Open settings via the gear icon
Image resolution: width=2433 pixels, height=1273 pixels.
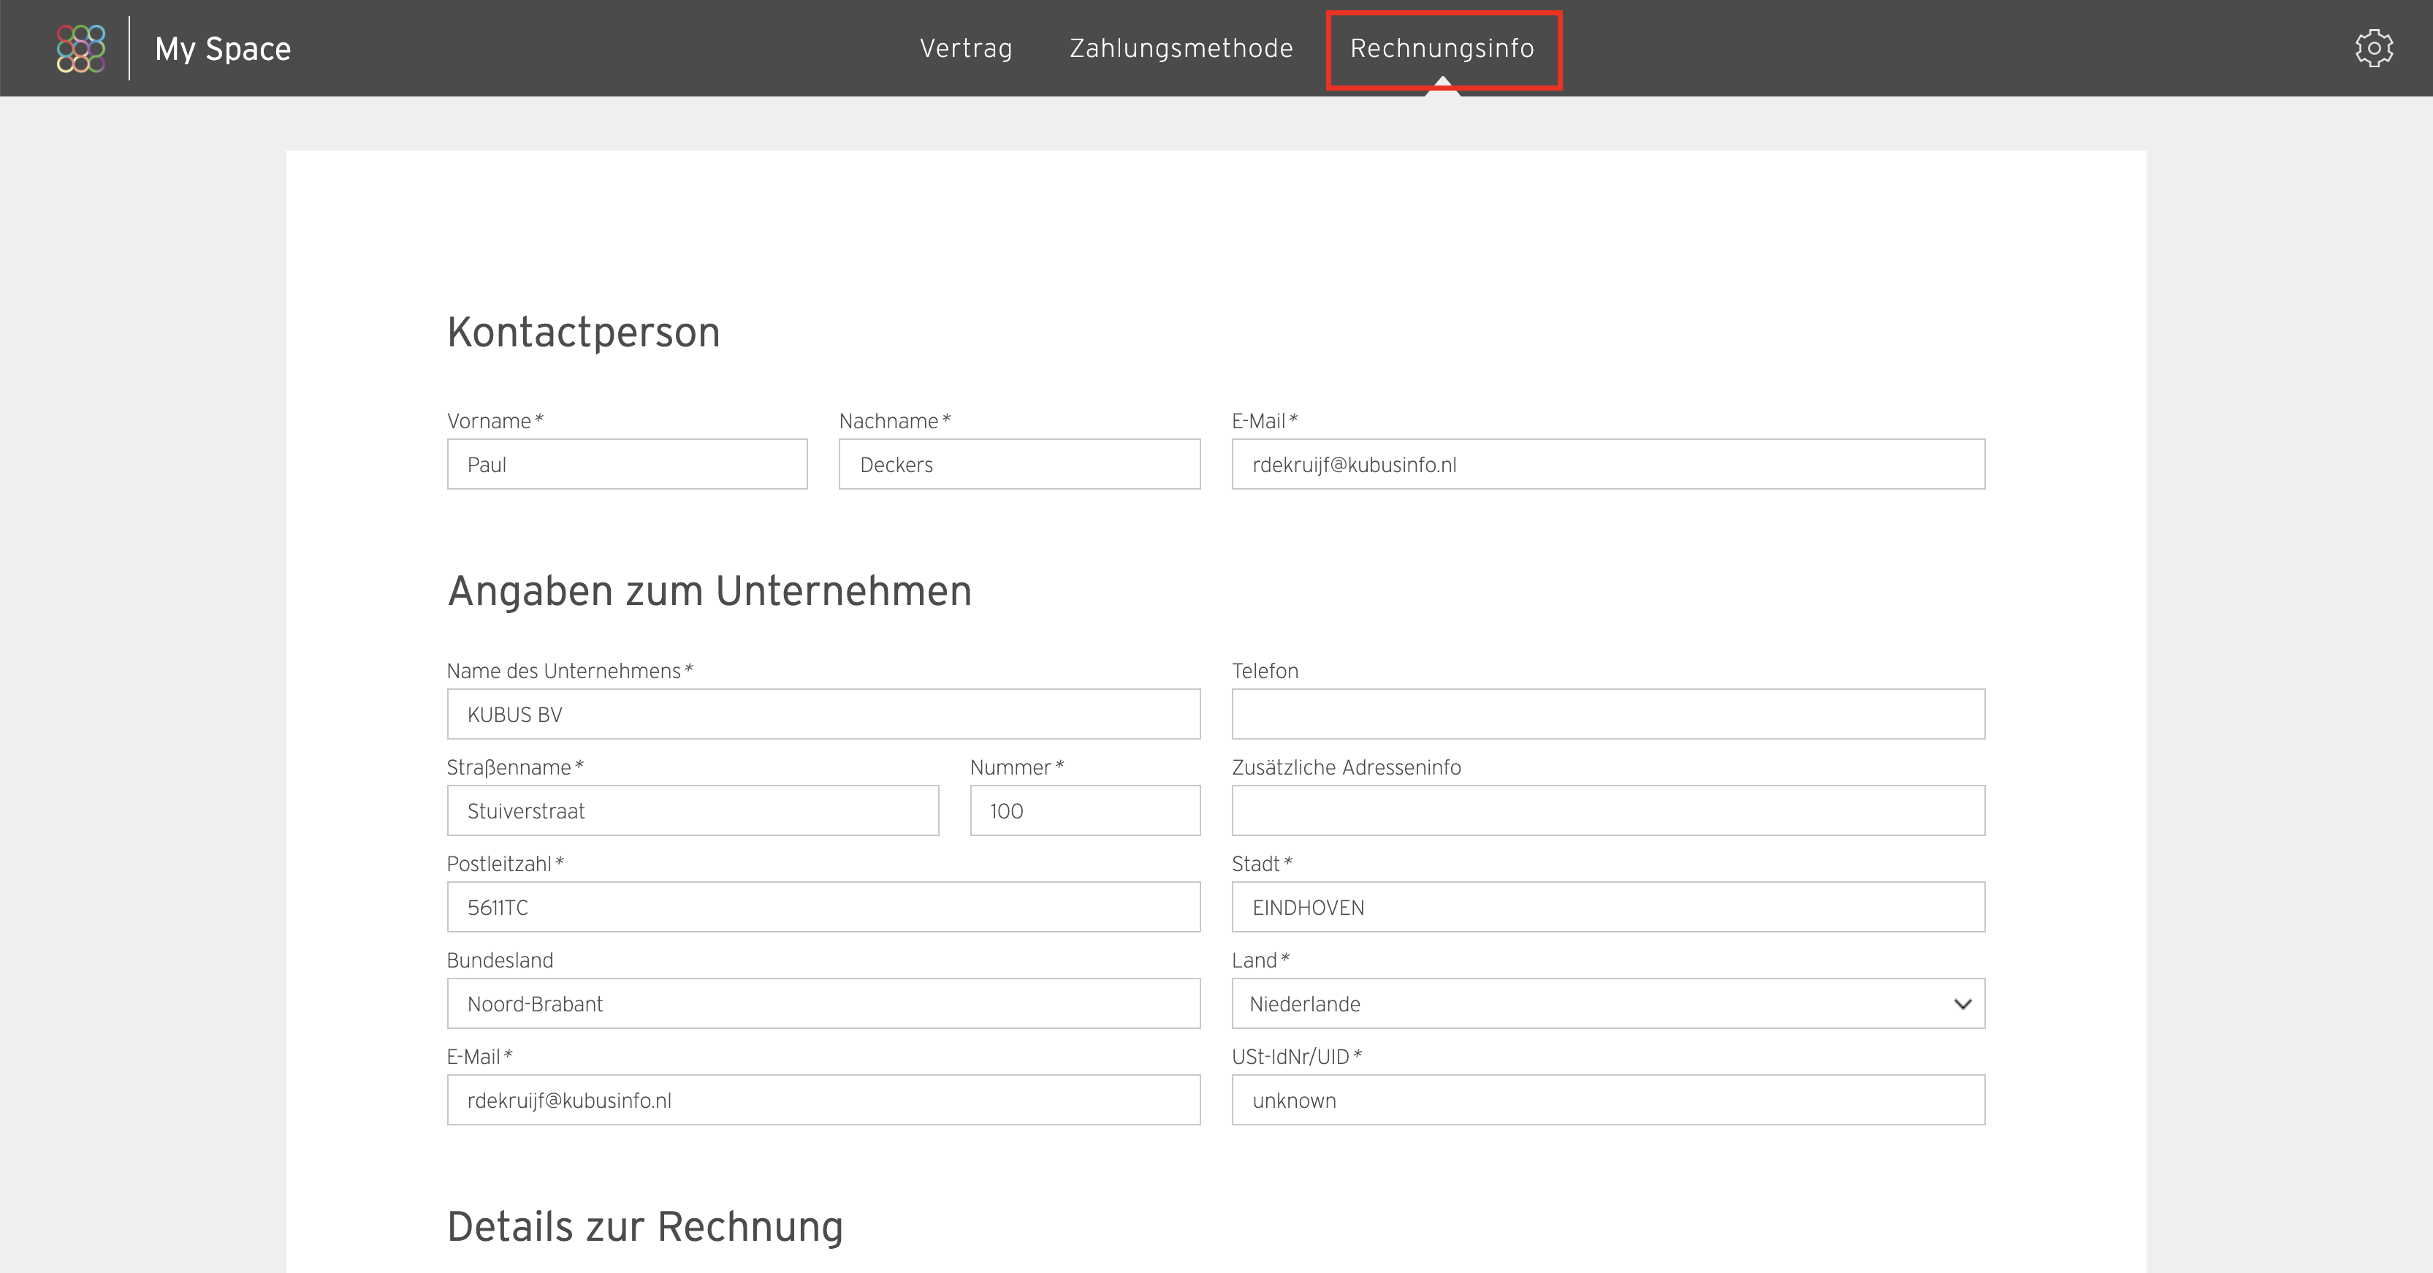2374,48
